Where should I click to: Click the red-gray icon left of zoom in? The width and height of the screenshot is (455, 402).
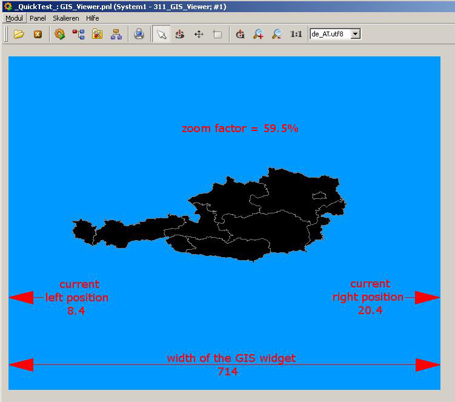click(240, 35)
